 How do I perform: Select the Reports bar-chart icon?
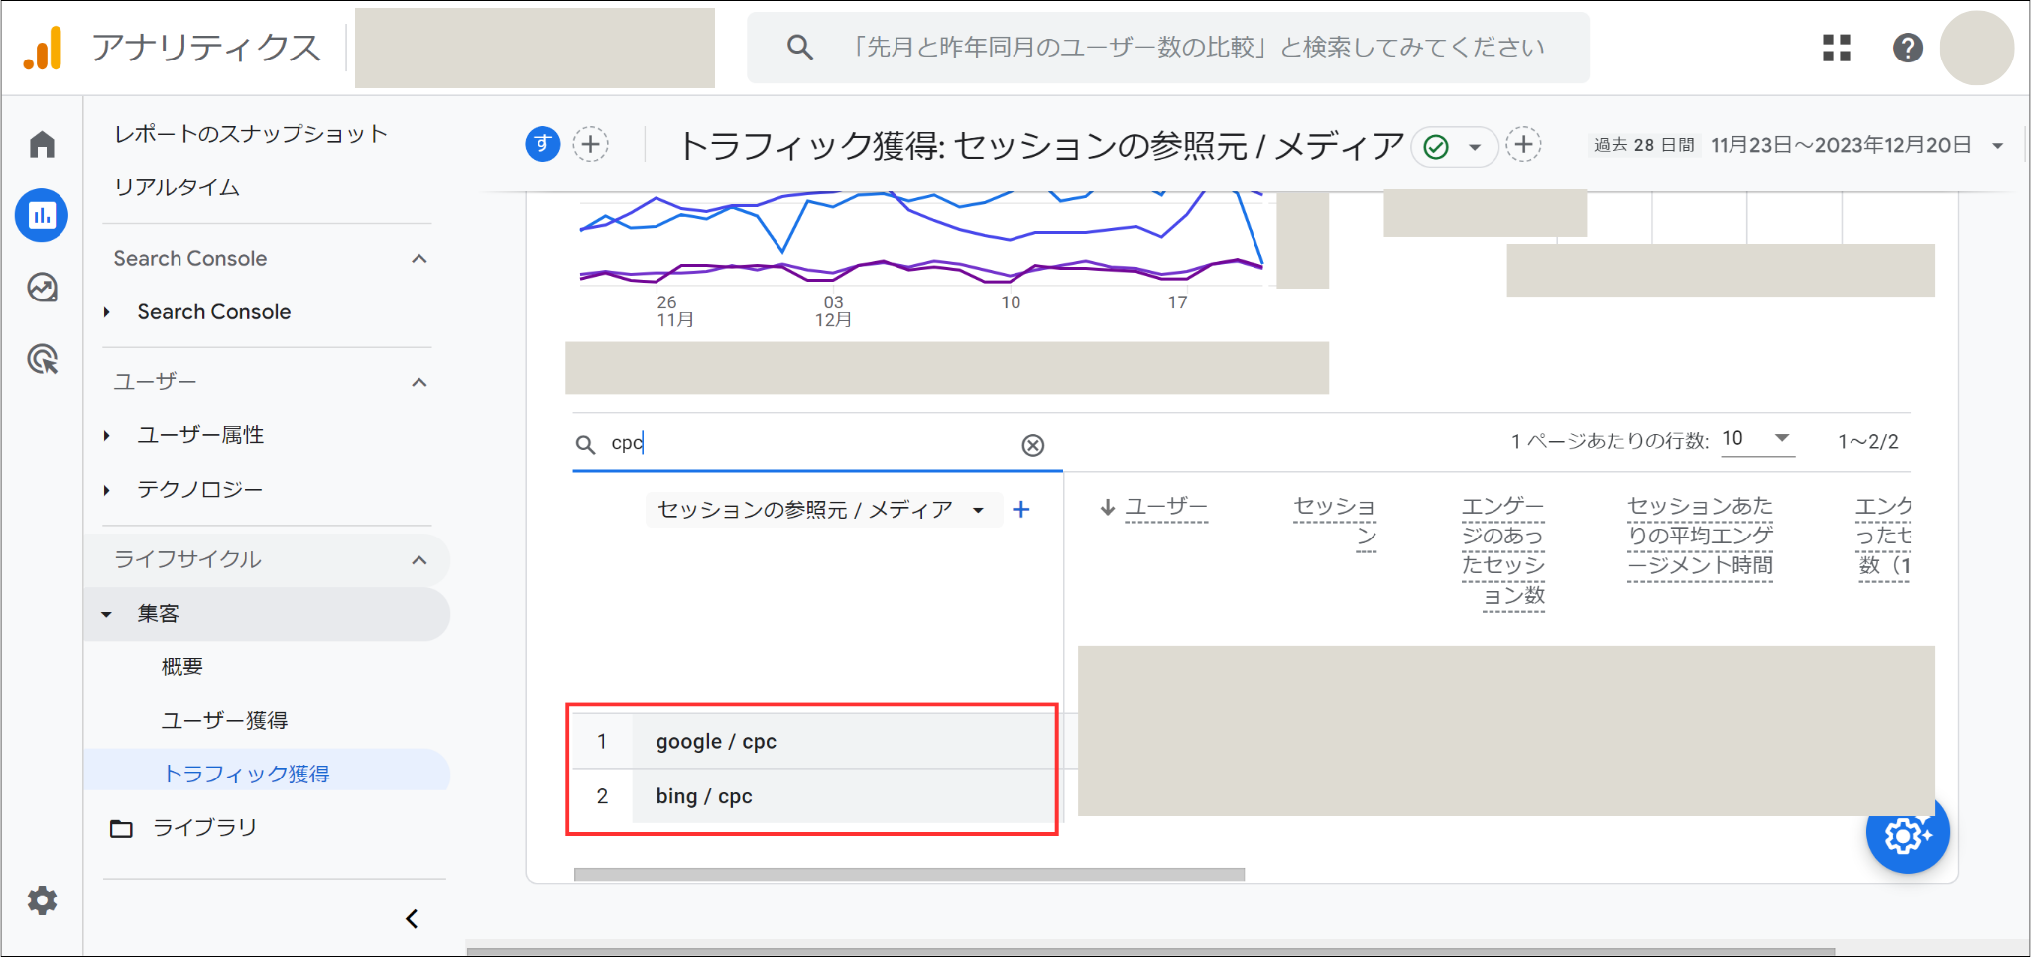[x=42, y=215]
